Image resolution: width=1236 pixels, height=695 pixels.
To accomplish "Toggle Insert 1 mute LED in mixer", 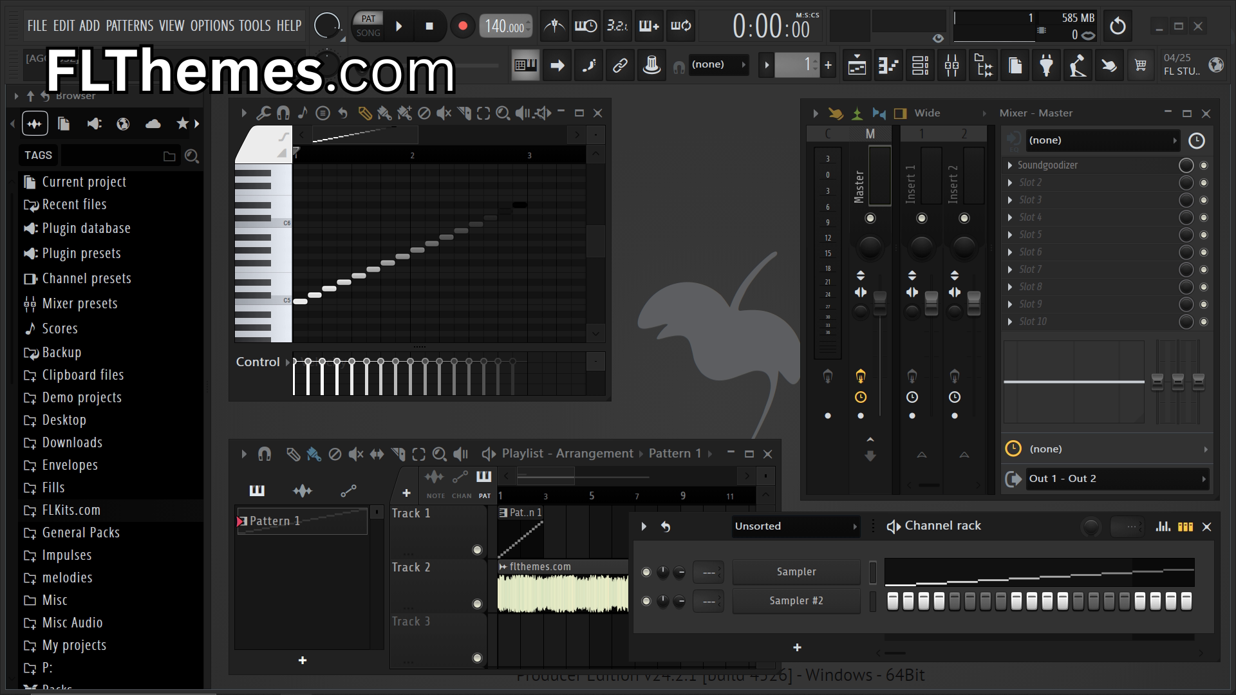I will [x=922, y=218].
